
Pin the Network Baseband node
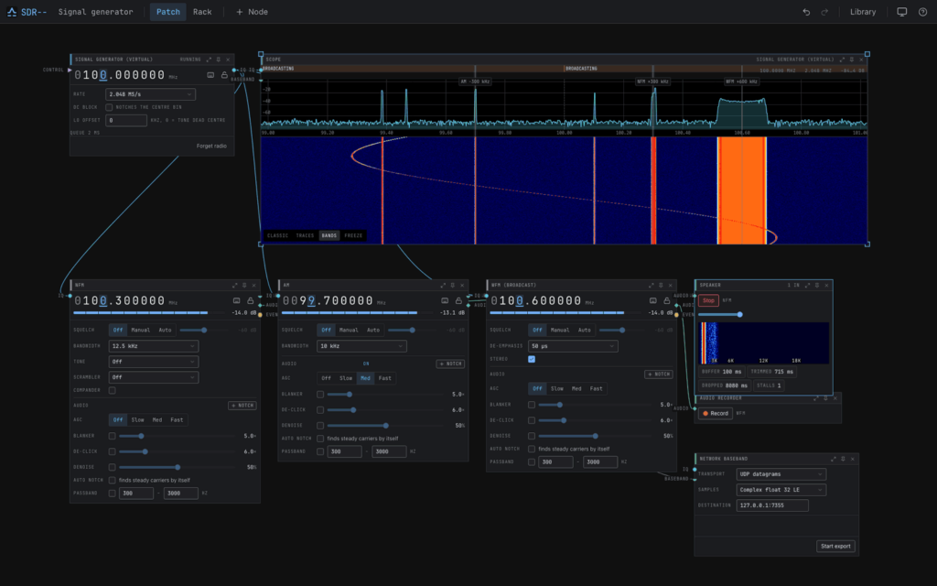(x=843, y=459)
